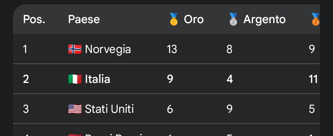The image size is (333, 136).
Task: Click the United States flag icon
Action: click(75, 109)
